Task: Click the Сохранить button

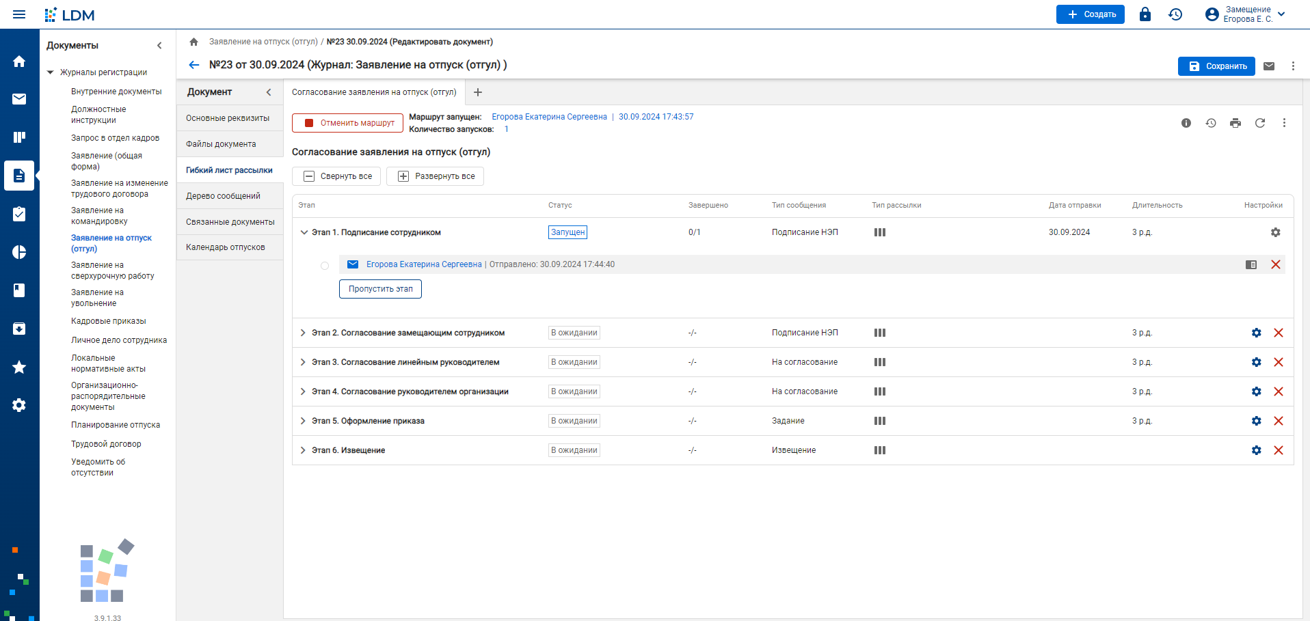Action: coord(1216,66)
